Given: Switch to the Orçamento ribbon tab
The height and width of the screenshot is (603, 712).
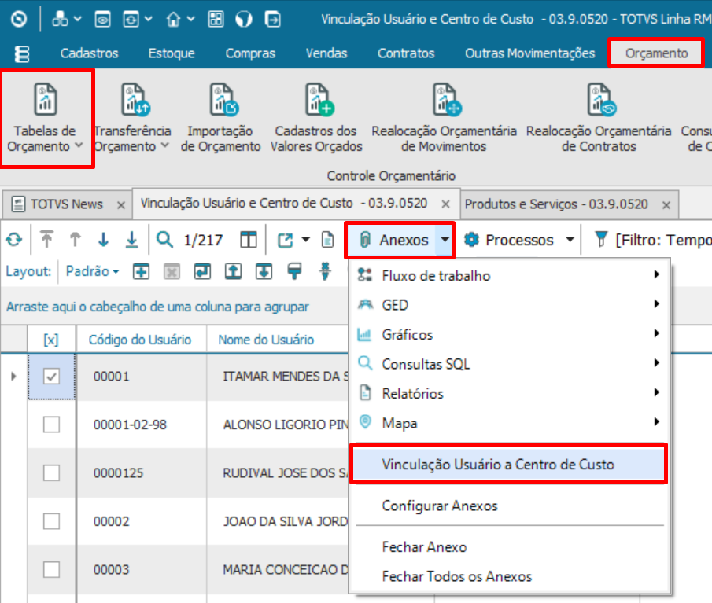Looking at the screenshot, I should [x=655, y=53].
